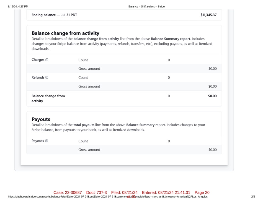Click the Refunds gross amount value $0.00

click(x=212, y=86)
